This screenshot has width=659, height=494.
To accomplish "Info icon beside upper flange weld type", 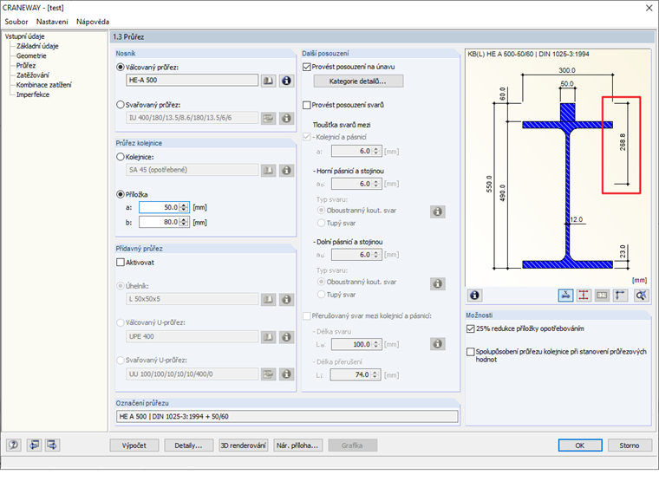I will tap(438, 211).
